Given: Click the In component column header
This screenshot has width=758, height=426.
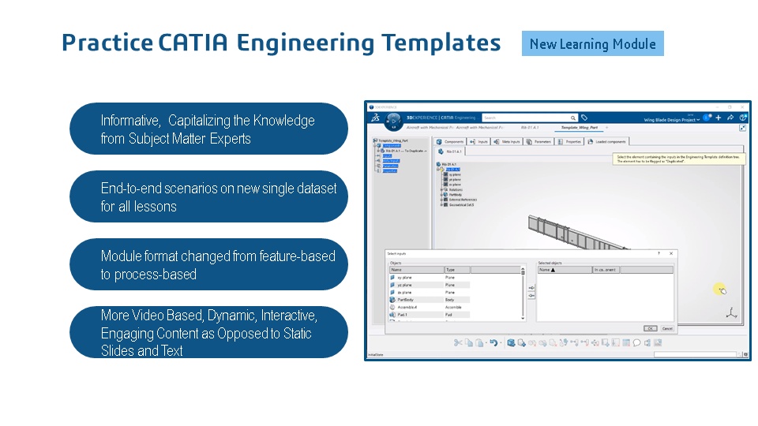Looking at the screenshot, I should 606,270.
